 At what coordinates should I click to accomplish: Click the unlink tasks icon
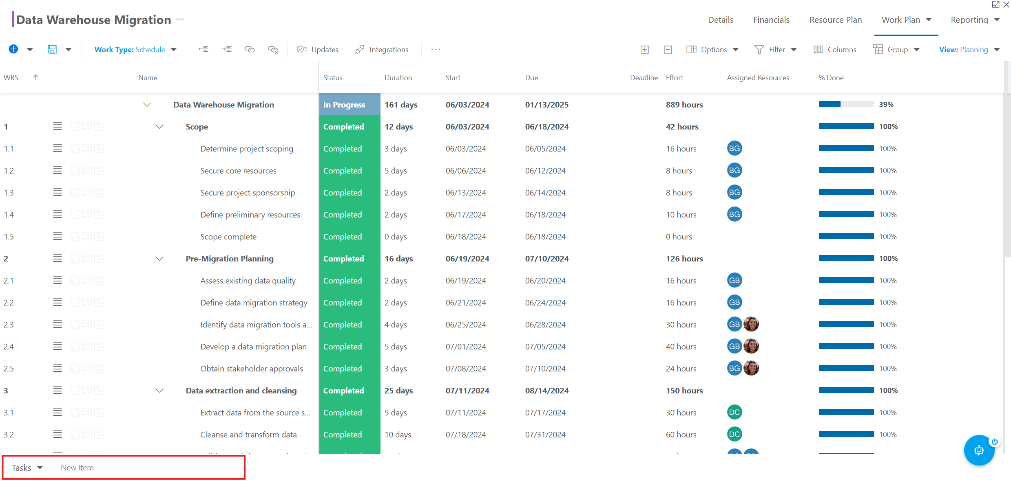(273, 50)
